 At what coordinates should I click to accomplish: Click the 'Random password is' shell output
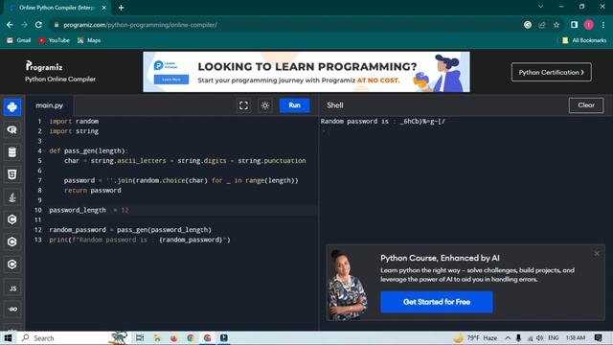[383, 122]
